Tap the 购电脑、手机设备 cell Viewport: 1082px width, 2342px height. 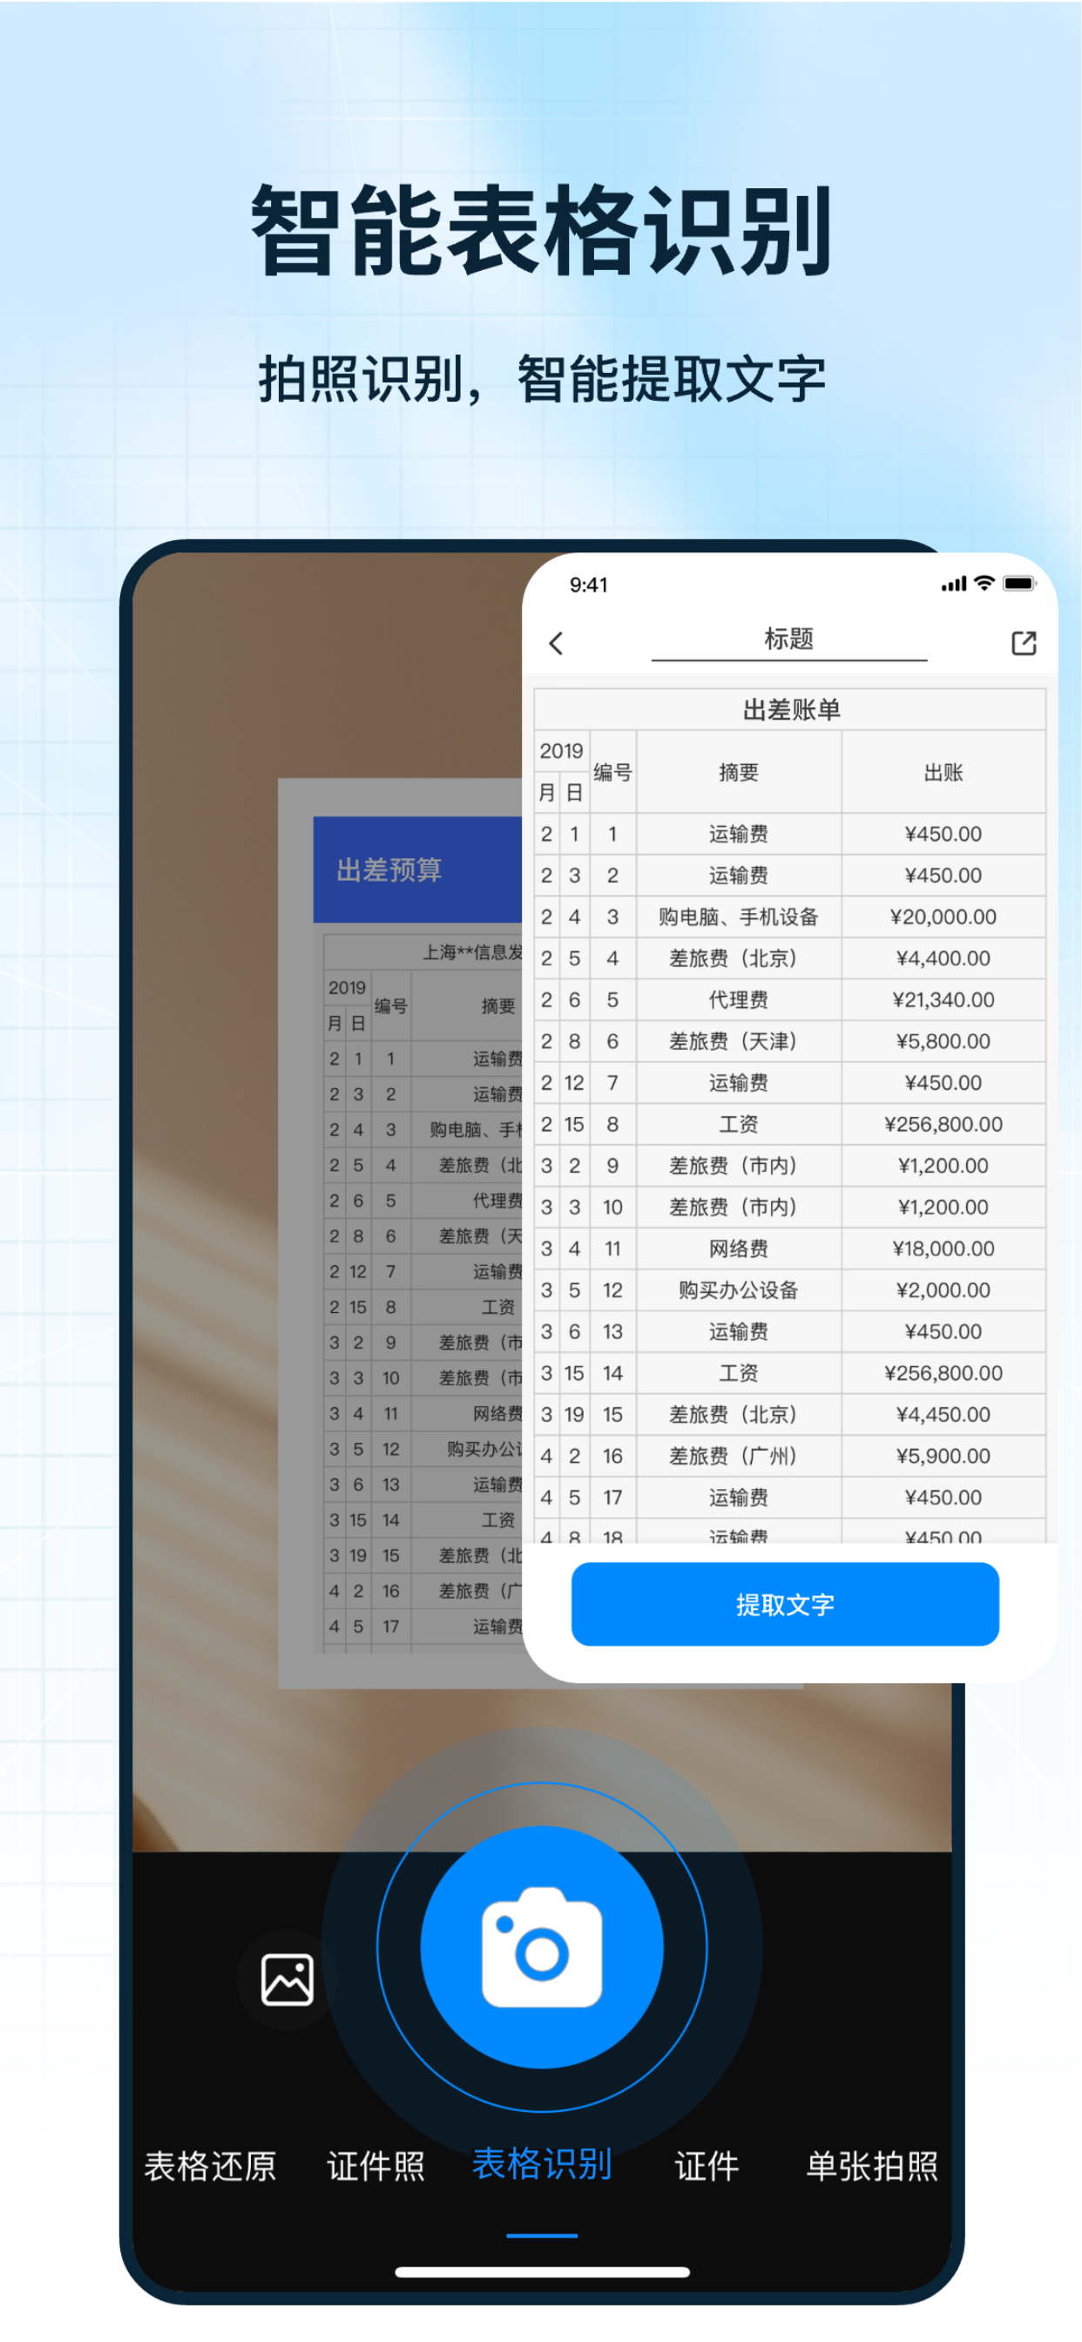[738, 917]
